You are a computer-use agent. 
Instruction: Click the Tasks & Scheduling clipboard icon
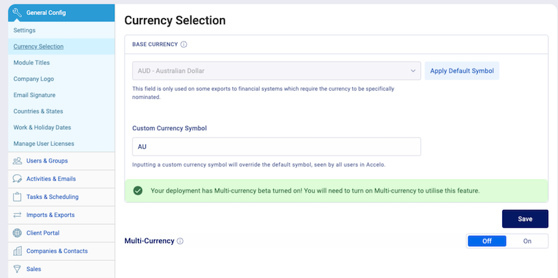[17, 197]
